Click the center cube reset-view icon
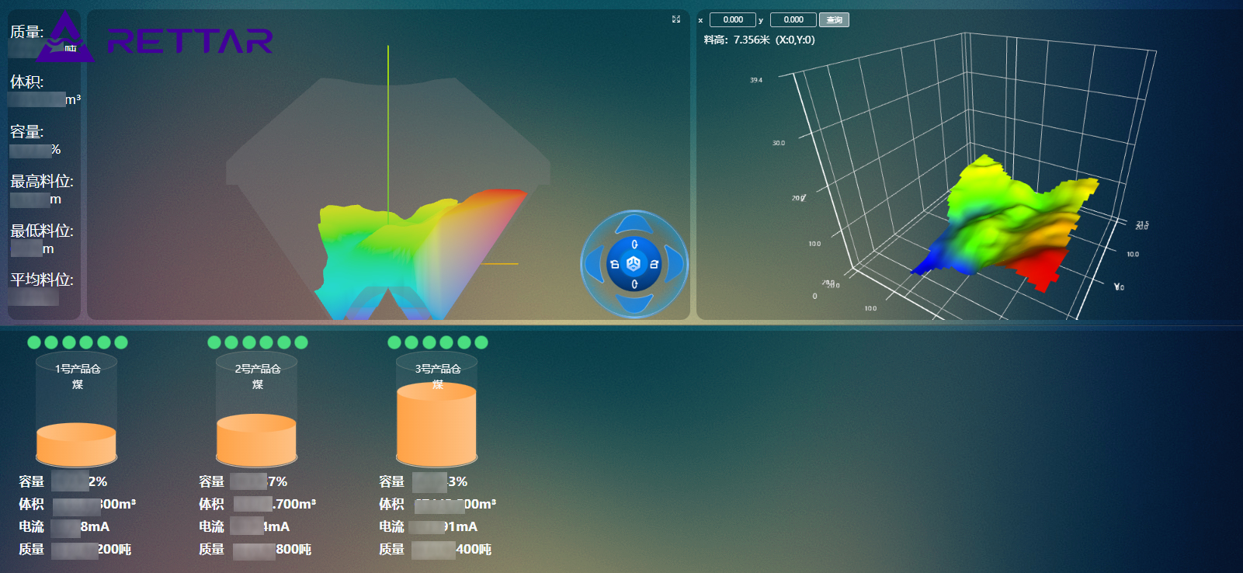Image resolution: width=1243 pixels, height=573 pixels. 634,264
